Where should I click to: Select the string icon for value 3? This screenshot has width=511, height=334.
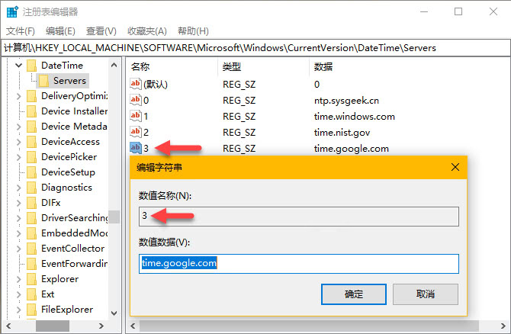(x=136, y=148)
